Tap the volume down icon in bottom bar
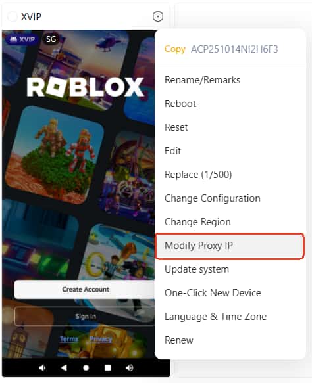312x383 pixels. [x=43, y=368]
